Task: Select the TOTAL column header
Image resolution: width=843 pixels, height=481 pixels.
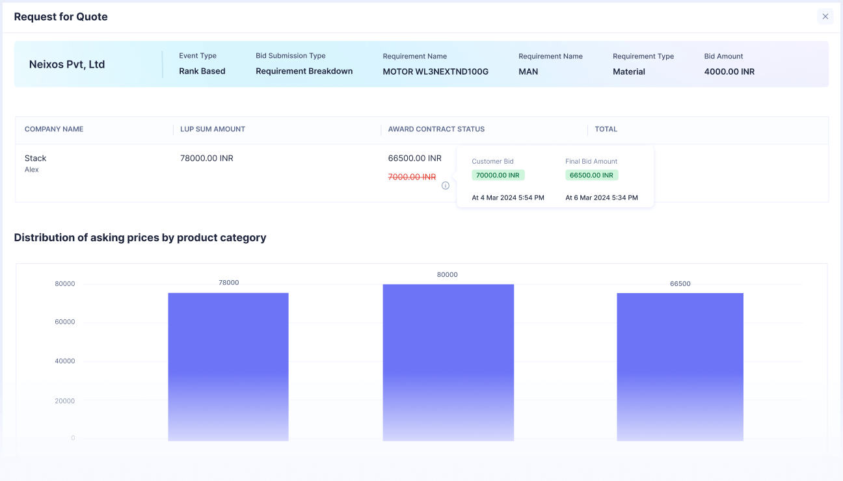Action: click(606, 129)
